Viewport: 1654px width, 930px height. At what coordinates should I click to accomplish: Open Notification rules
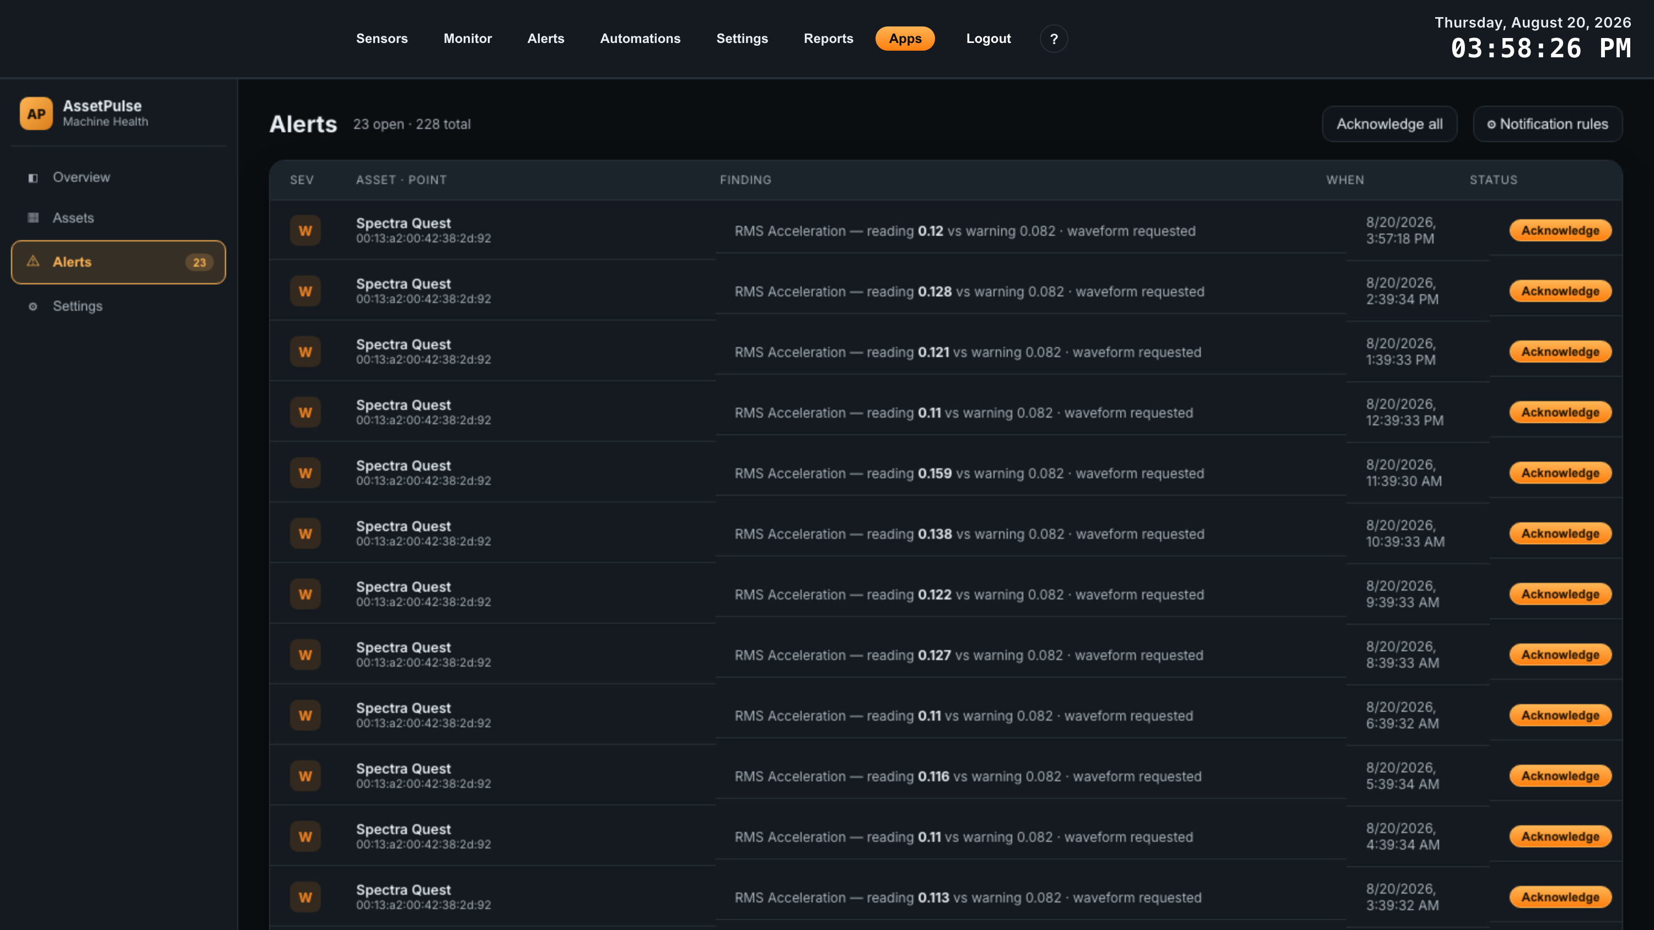coord(1548,124)
